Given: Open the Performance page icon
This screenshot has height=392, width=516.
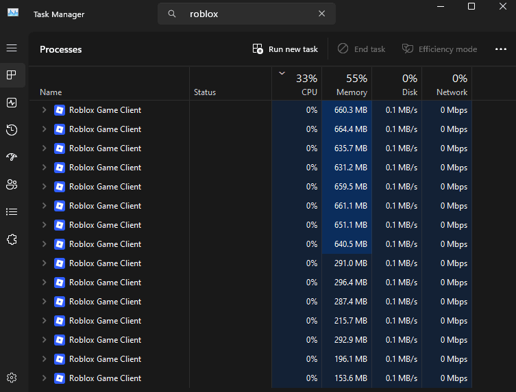Looking at the screenshot, I should pyautogui.click(x=12, y=103).
